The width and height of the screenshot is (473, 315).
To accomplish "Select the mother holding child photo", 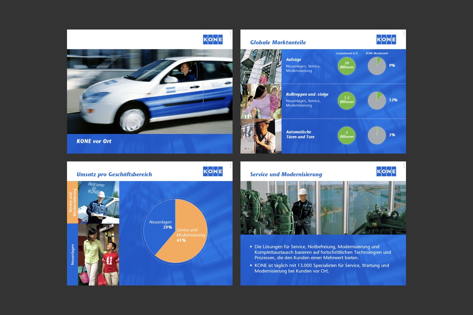I will click(261, 101).
